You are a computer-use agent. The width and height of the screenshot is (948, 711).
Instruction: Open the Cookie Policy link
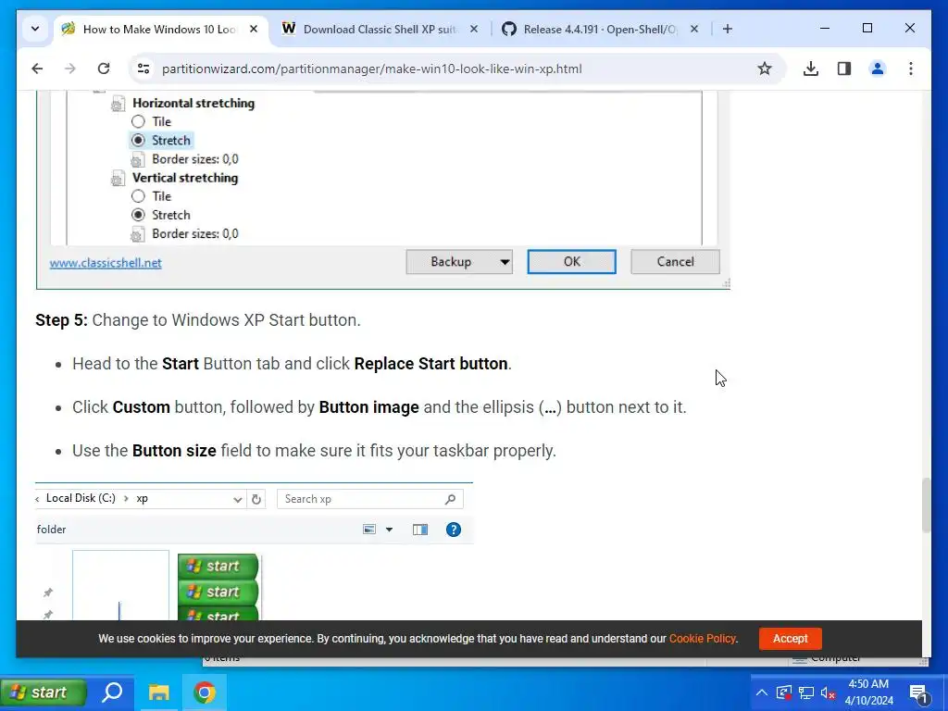[x=702, y=639]
